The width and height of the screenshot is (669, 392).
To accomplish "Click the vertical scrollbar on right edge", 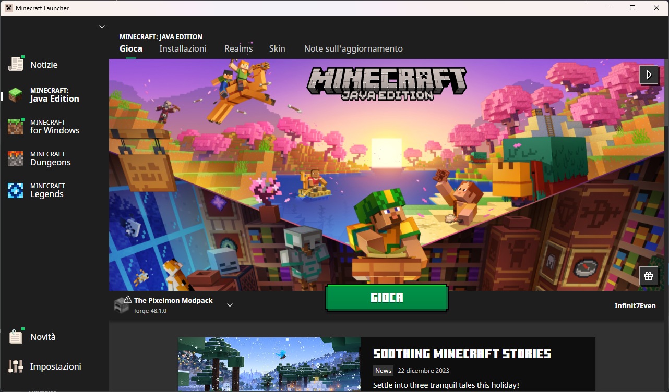I will (x=666, y=94).
